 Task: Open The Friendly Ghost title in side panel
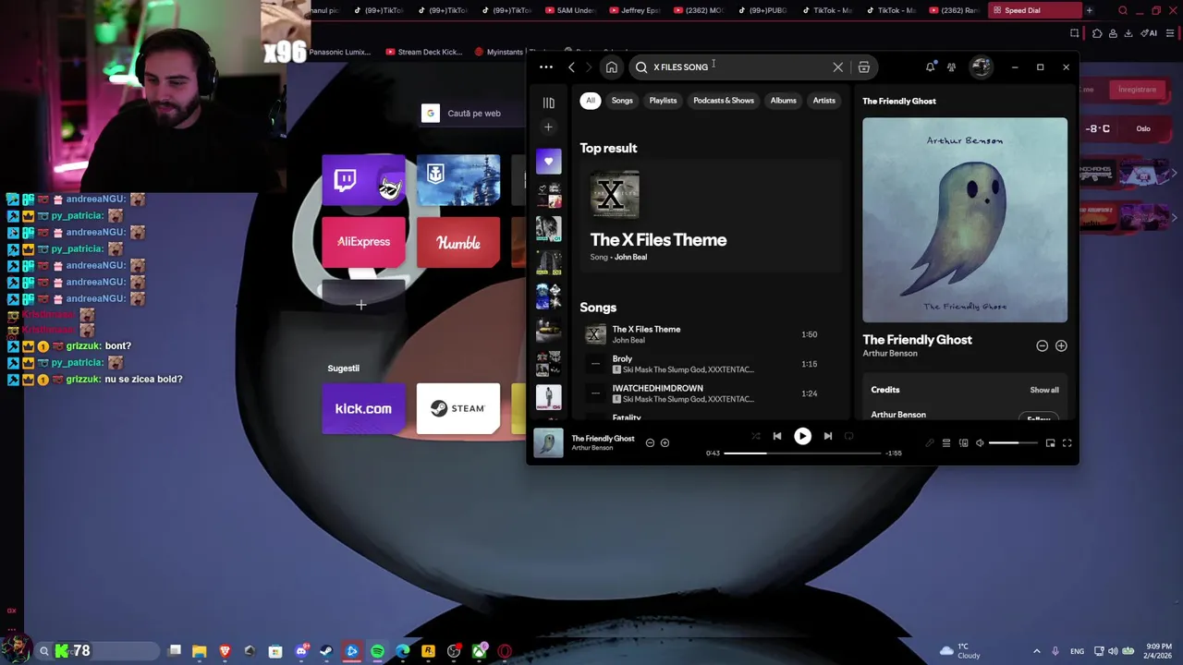[x=917, y=340]
